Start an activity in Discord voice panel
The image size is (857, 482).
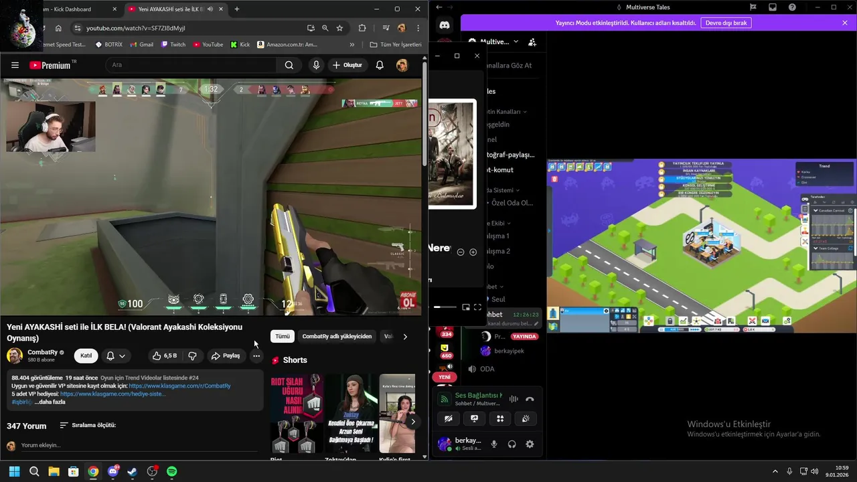(500, 418)
